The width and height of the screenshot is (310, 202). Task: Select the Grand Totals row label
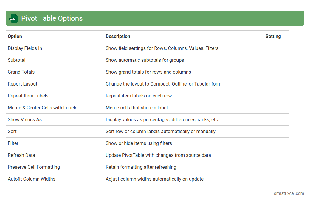tap(21, 72)
